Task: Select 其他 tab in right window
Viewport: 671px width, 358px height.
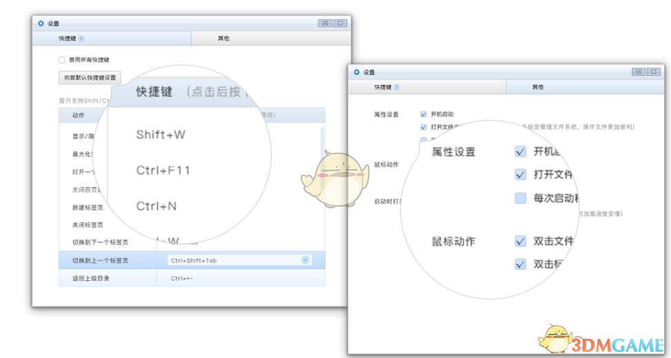Action: (585, 88)
